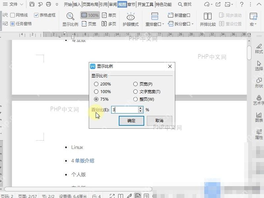The width and height of the screenshot is (264, 198).
Task: Click 同步滚动 synchronized scrolling
Action: pos(230,15)
